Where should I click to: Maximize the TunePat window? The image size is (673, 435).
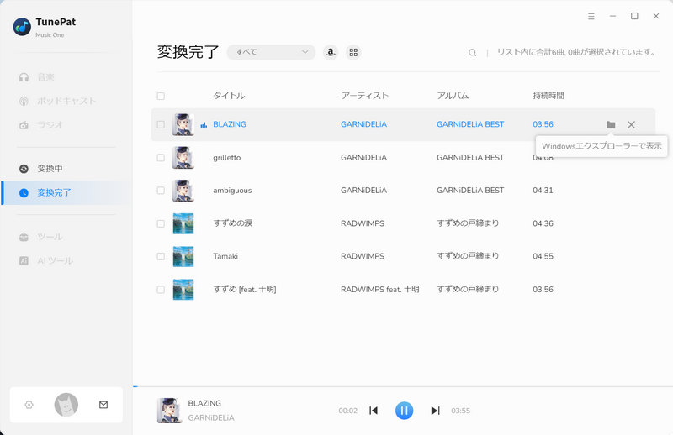[x=634, y=16]
